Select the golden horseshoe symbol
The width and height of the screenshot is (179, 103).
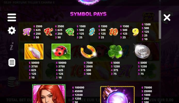88,51
